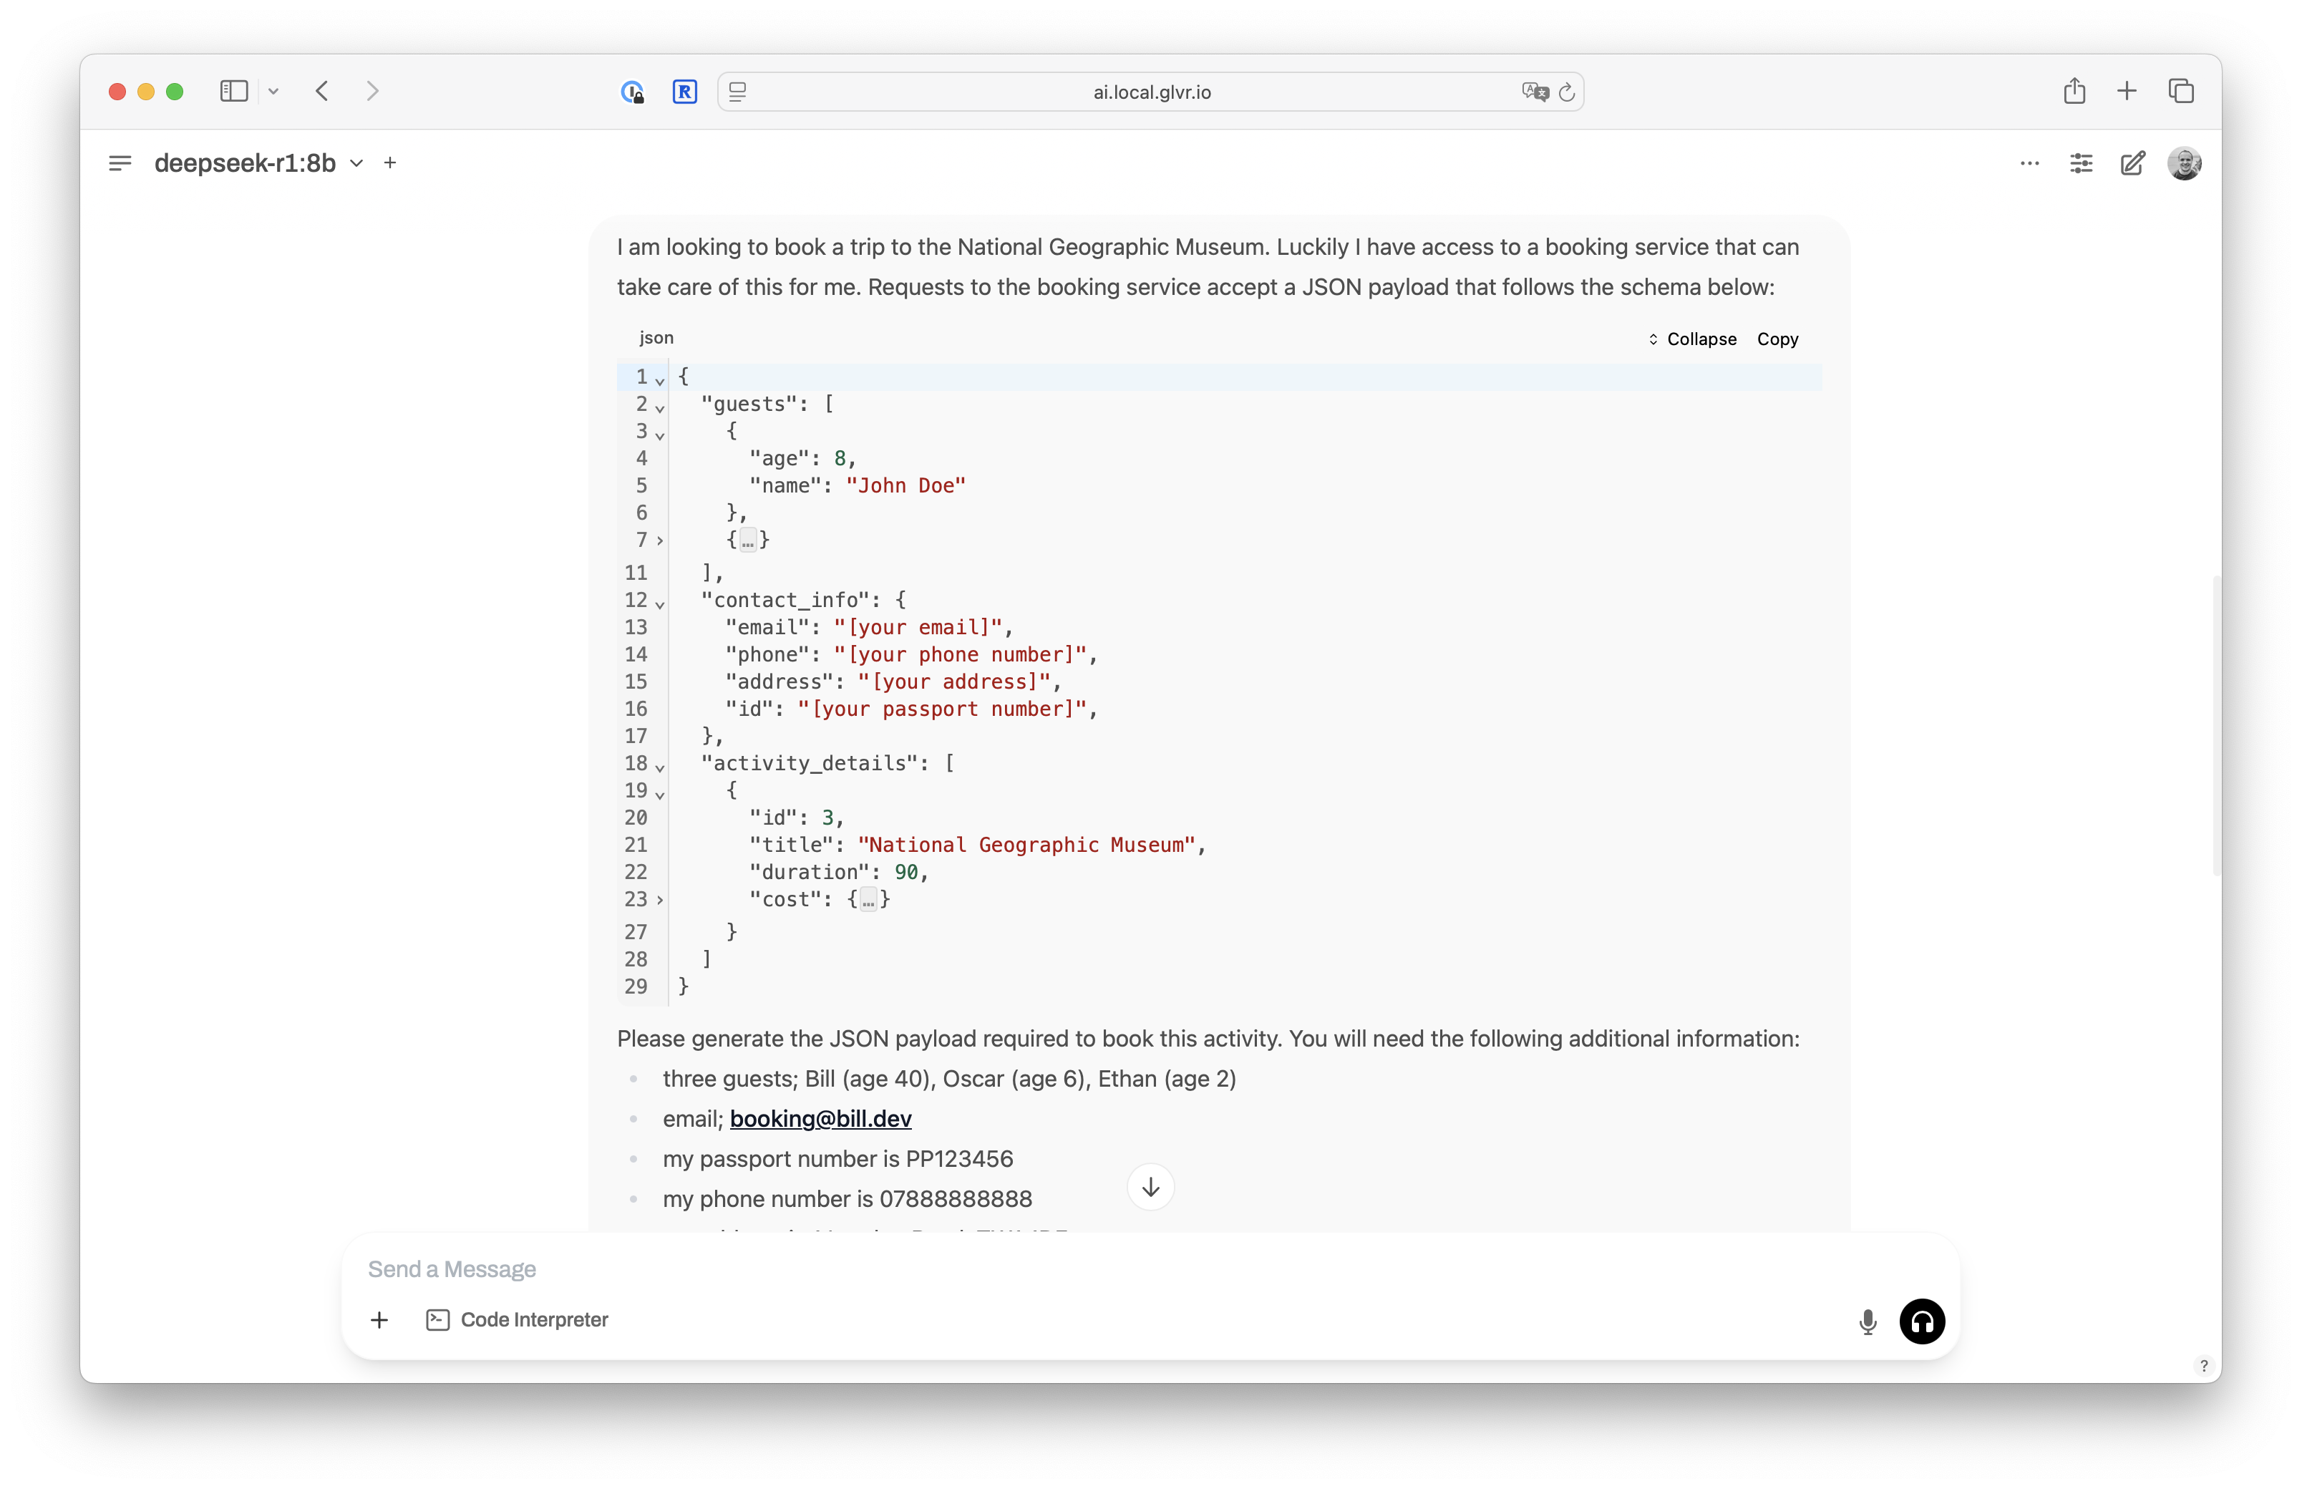Screen dimensions: 2302x1489
Task: Click the folded cost placeholder on line 23
Action: pos(868,900)
